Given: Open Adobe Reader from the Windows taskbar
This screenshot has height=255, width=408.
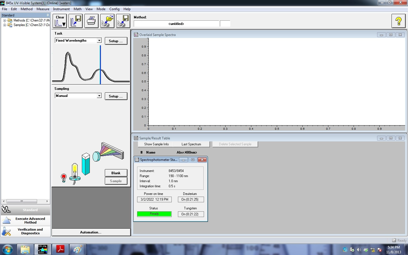Looking at the screenshot, I should pos(60,249).
